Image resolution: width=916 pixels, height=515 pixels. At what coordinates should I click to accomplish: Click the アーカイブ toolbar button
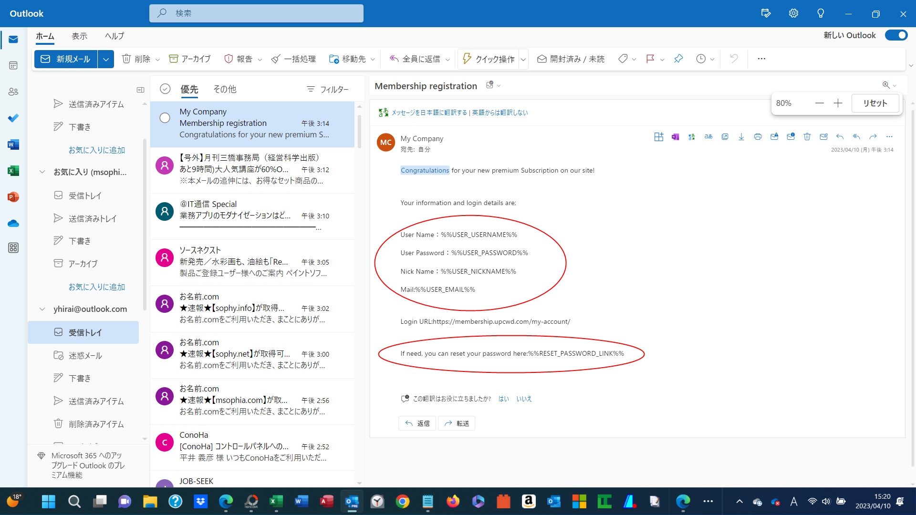click(x=189, y=59)
